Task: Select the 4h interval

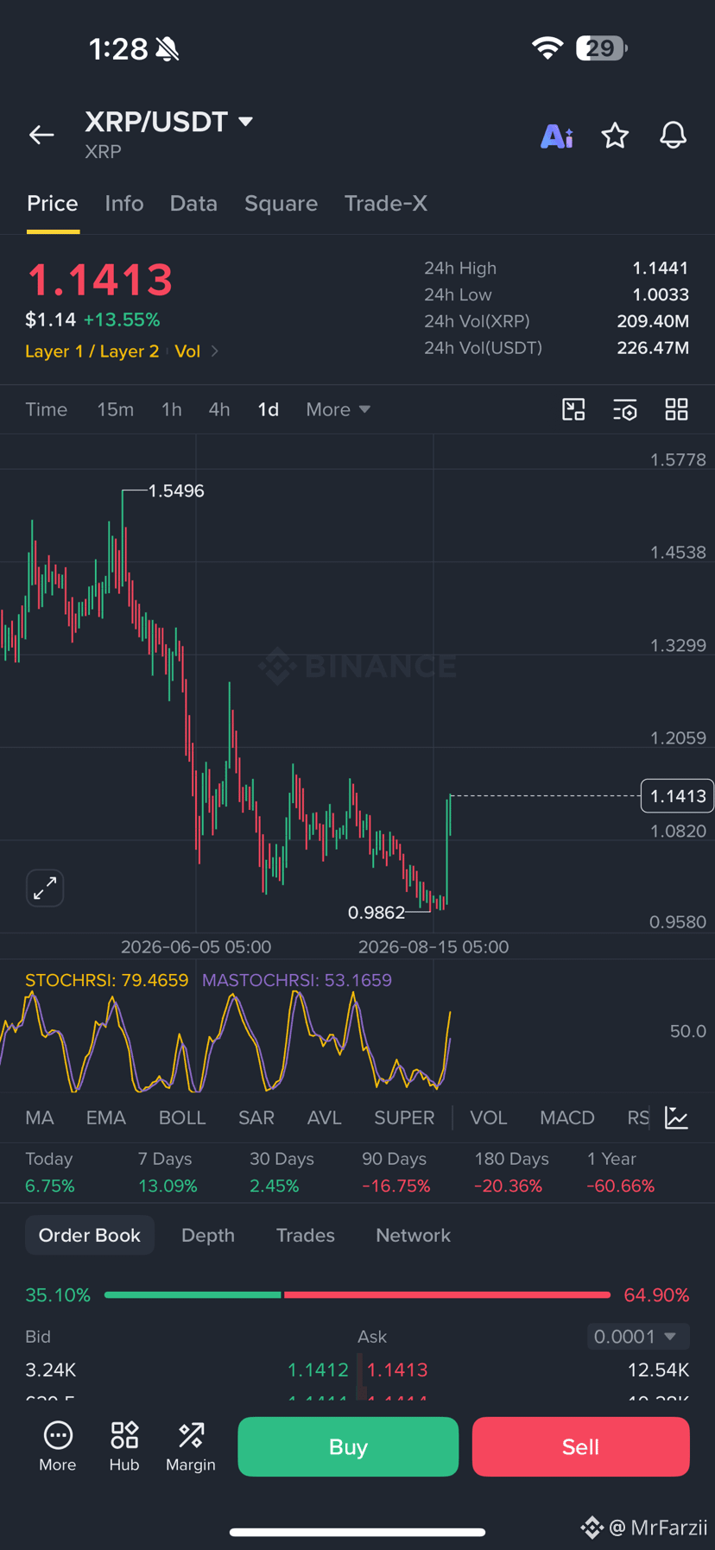Action: click(219, 409)
